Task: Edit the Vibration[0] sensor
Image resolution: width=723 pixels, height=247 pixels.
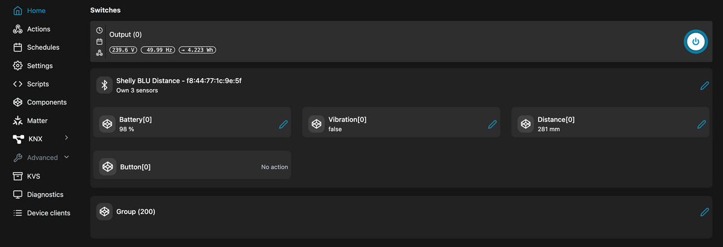Action: [492, 124]
